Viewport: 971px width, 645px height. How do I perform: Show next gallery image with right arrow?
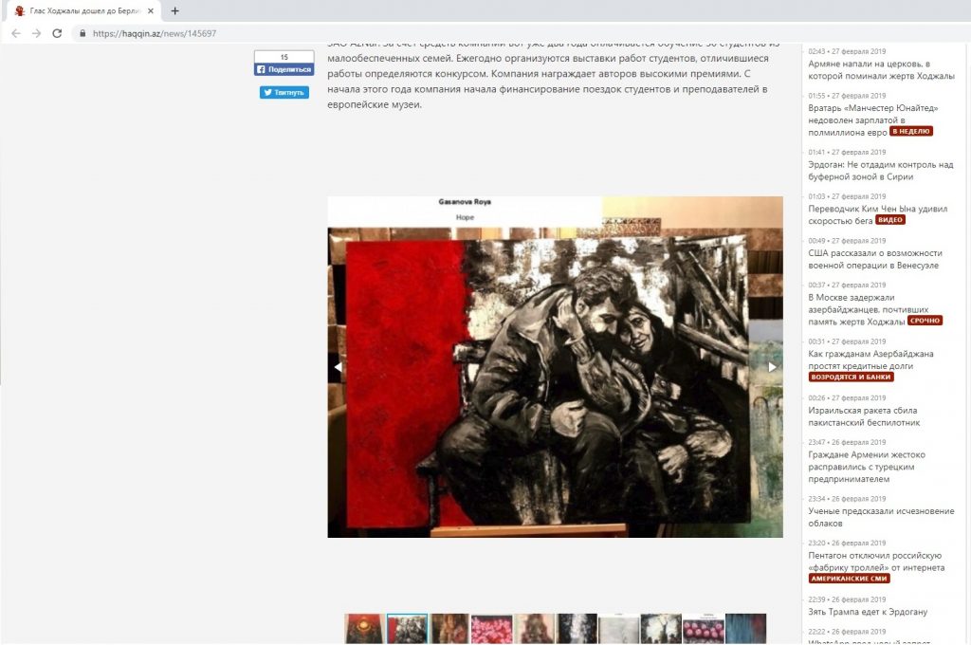772,367
